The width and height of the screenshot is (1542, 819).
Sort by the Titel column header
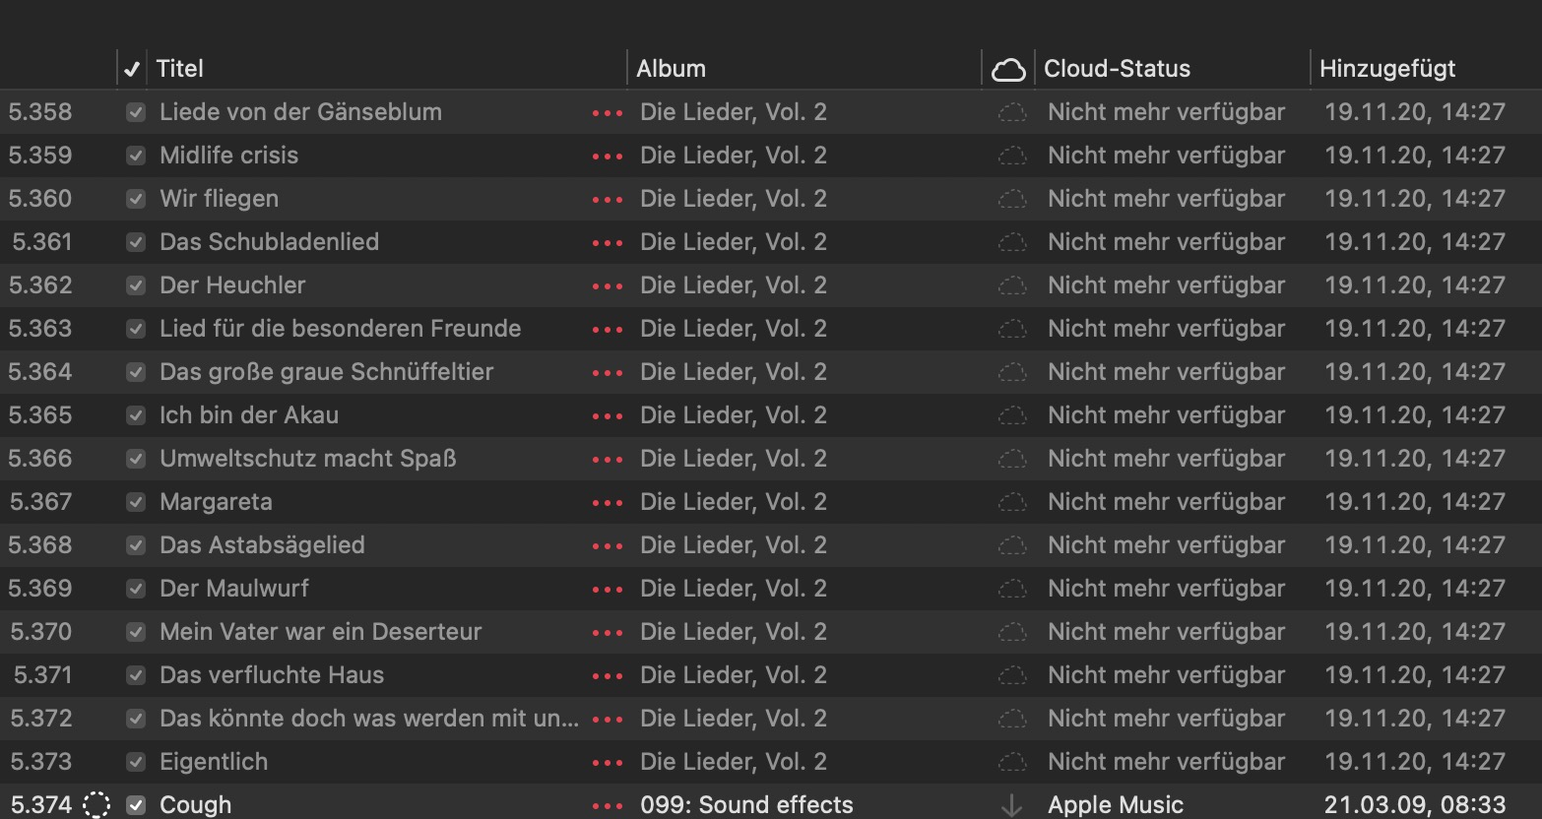[180, 69]
